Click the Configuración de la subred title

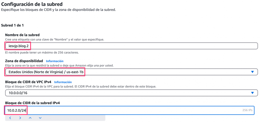click(x=32, y=4)
